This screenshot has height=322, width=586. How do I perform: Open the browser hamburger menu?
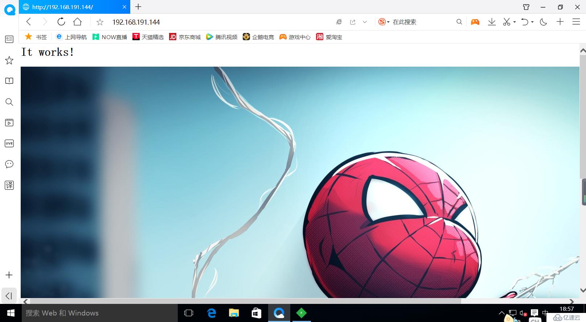[x=576, y=22]
